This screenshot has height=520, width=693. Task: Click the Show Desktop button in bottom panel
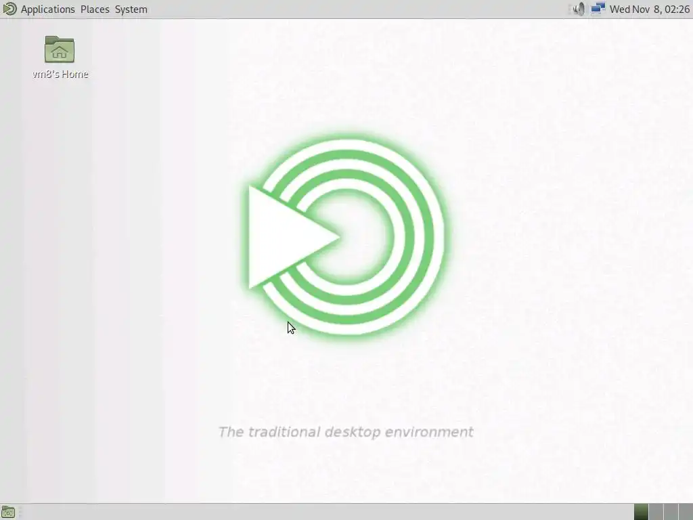8,513
